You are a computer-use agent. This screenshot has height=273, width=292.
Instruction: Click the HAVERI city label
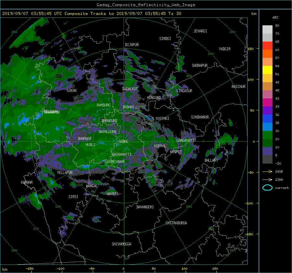(113, 193)
